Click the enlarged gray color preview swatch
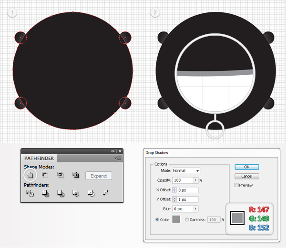 237,218
